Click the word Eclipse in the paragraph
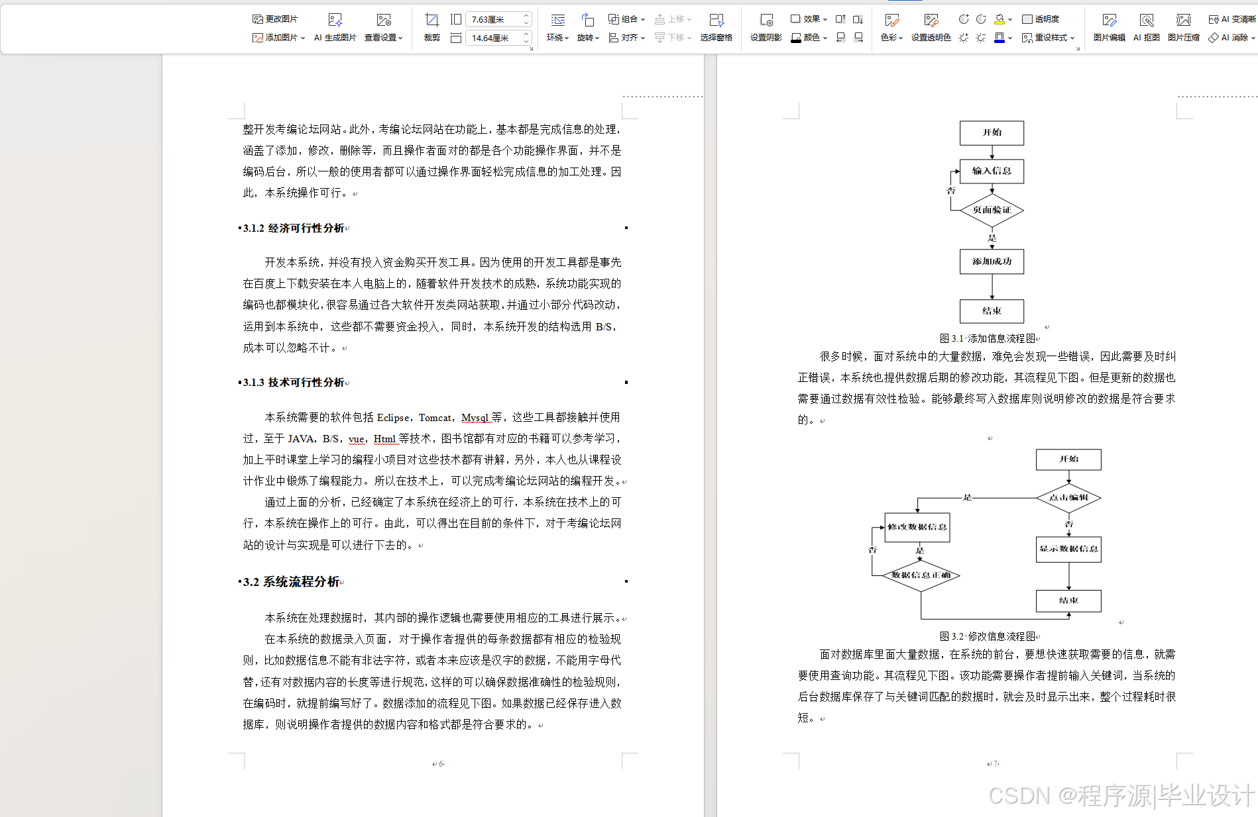The width and height of the screenshot is (1258, 817). pyautogui.click(x=393, y=418)
